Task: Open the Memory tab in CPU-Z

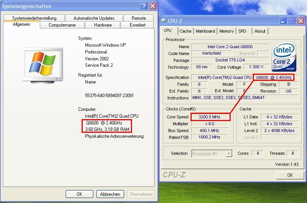Action: [x=227, y=31]
